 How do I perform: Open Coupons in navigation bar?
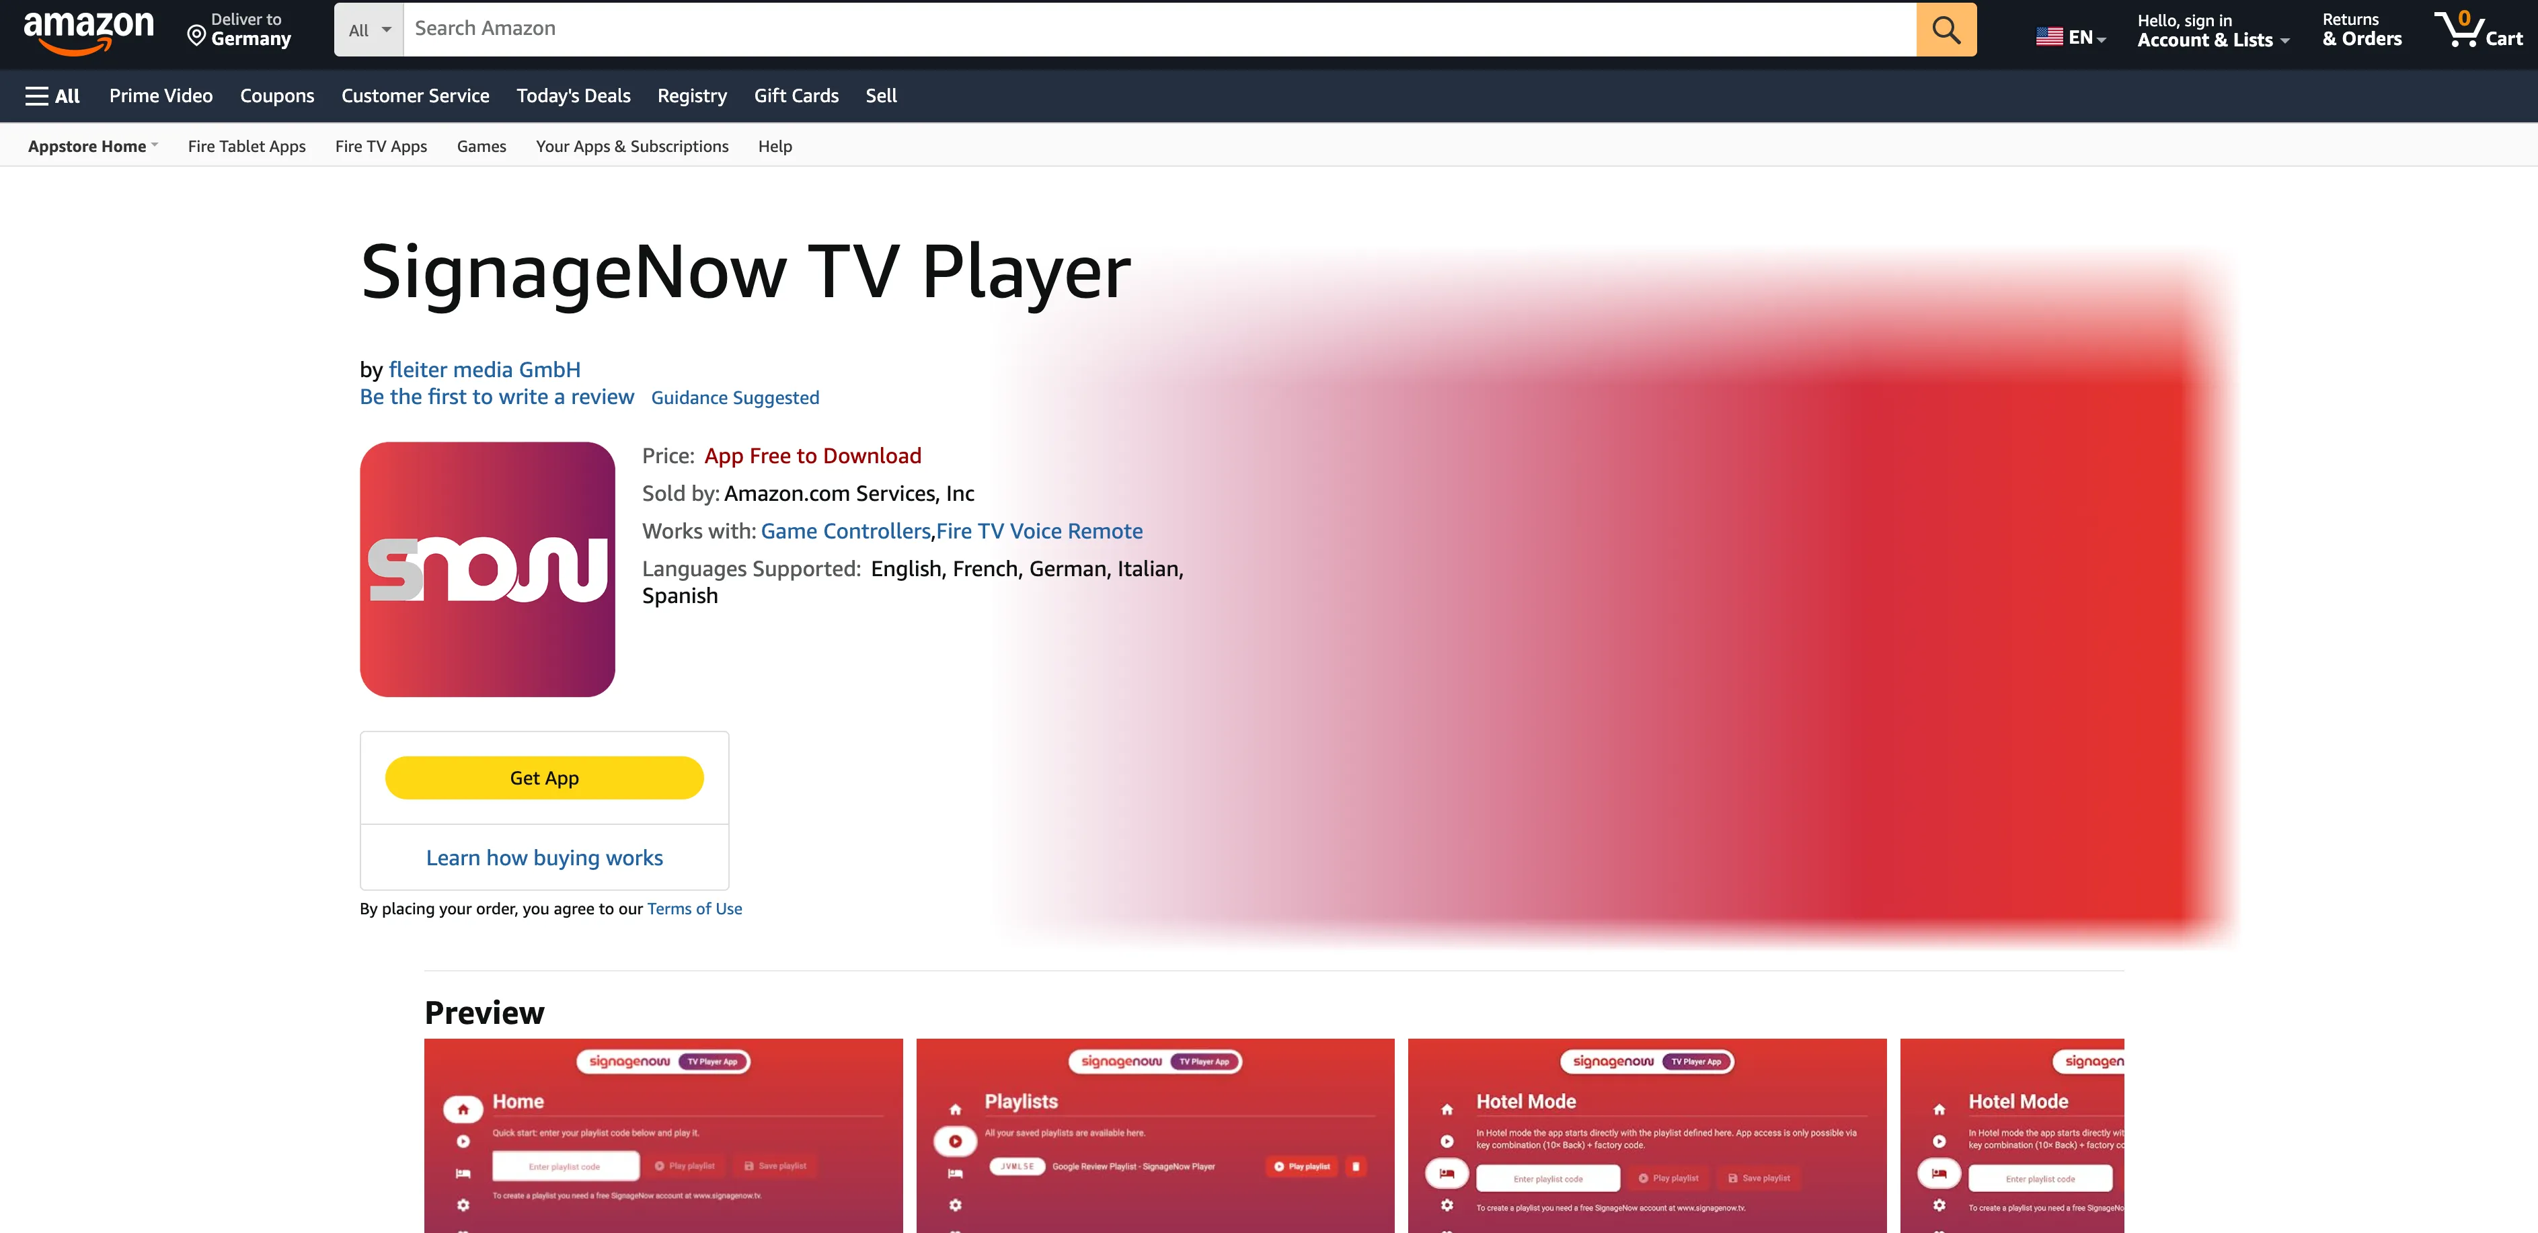[x=277, y=95]
